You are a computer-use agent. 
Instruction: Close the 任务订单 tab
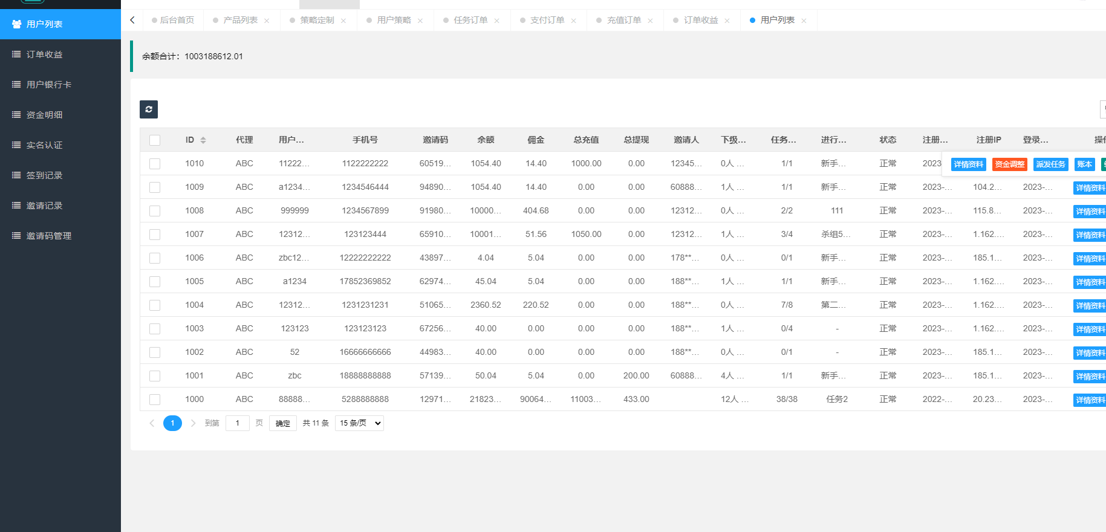pos(497,21)
